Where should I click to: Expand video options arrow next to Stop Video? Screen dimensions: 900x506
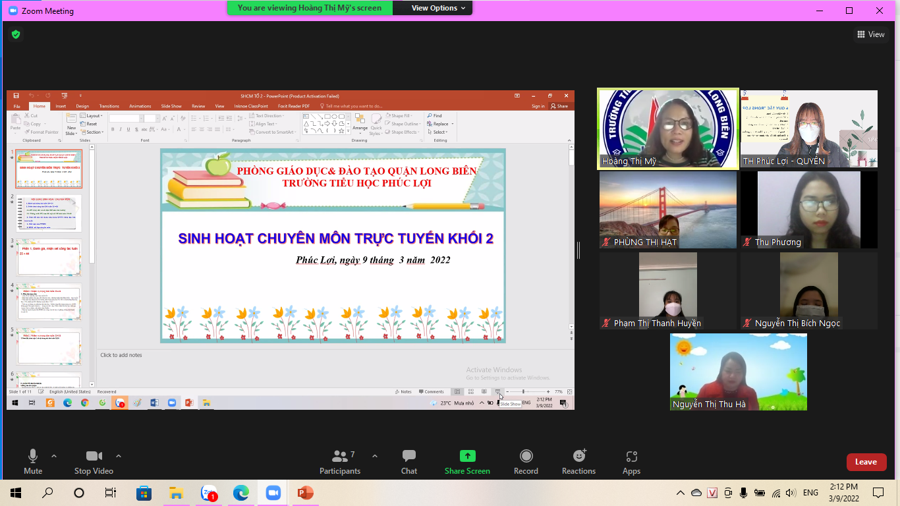119,456
